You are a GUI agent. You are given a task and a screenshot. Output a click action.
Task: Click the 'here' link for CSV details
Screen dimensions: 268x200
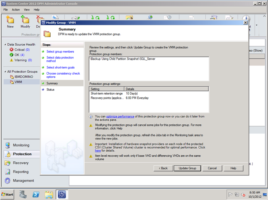(98, 151)
